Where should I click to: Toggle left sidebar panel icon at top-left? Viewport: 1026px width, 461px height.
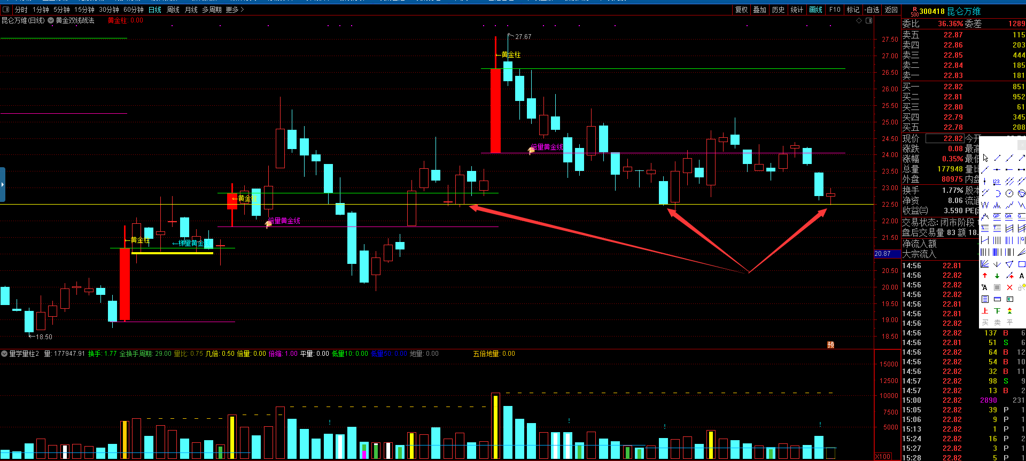pyautogui.click(x=6, y=10)
